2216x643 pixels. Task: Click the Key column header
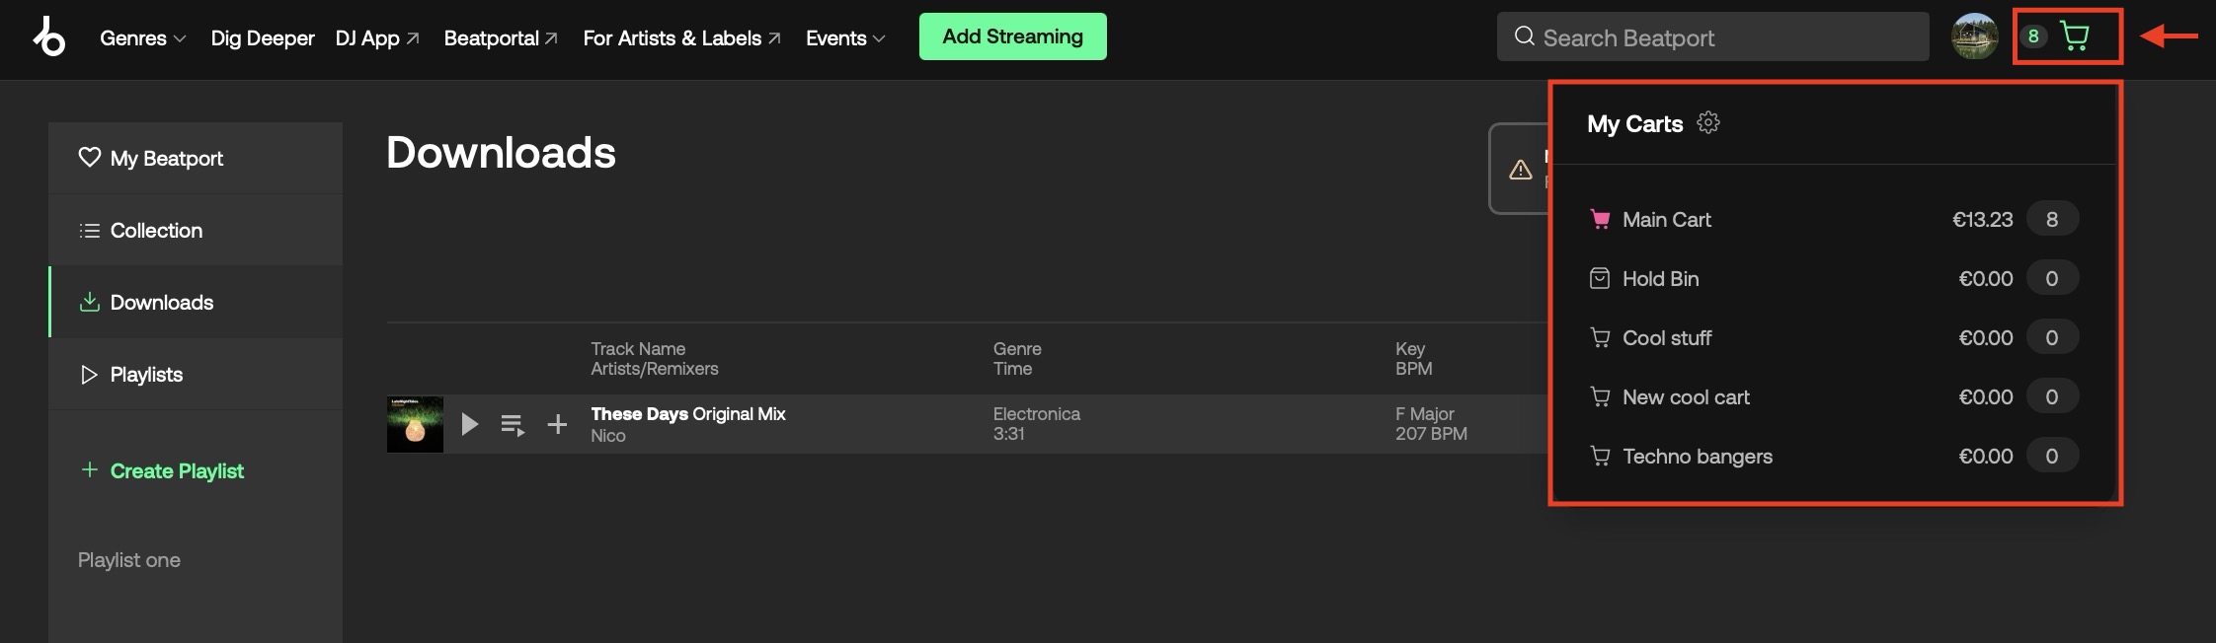(x=1410, y=348)
